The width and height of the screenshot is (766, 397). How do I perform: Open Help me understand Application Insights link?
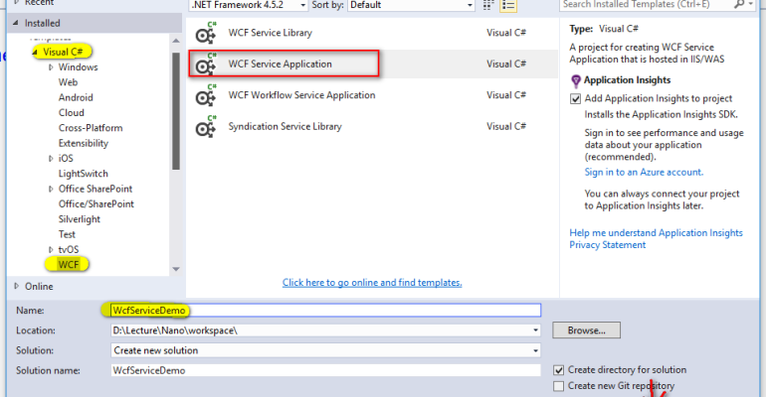point(657,233)
